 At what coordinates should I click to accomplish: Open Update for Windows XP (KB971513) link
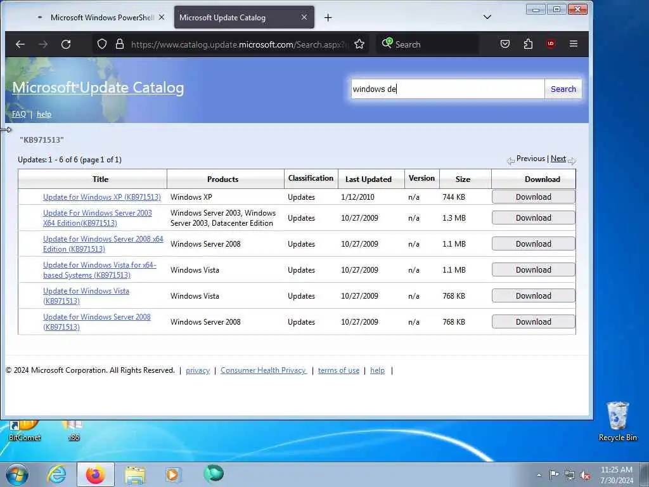pos(102,197)
